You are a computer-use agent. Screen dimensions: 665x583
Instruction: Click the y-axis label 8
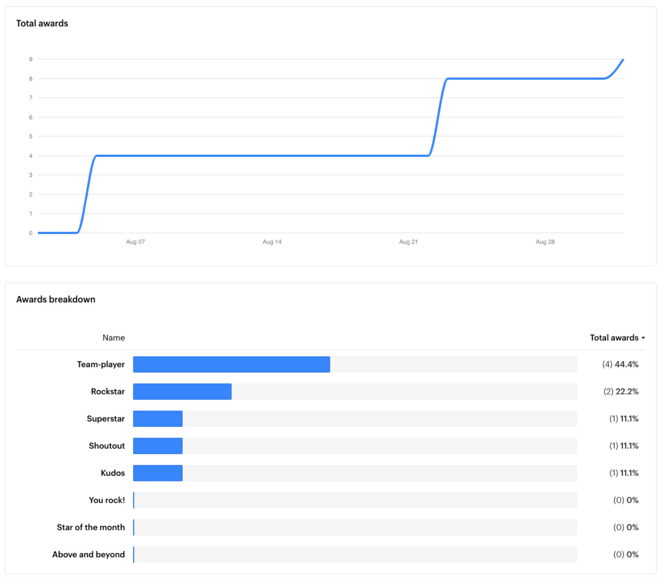(x=31, y=78)
